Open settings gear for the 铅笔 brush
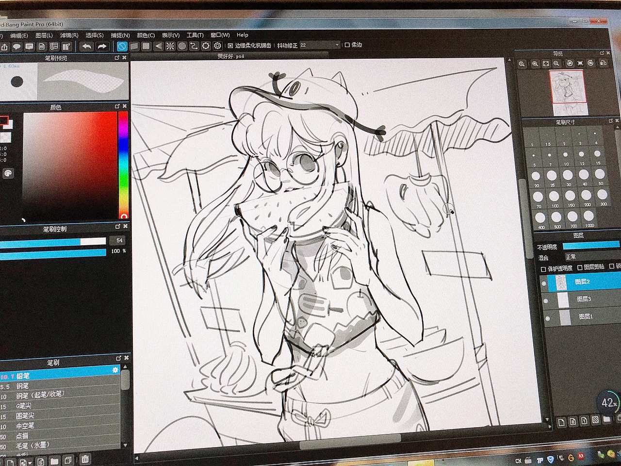621x466 pixels. [115, 370]
